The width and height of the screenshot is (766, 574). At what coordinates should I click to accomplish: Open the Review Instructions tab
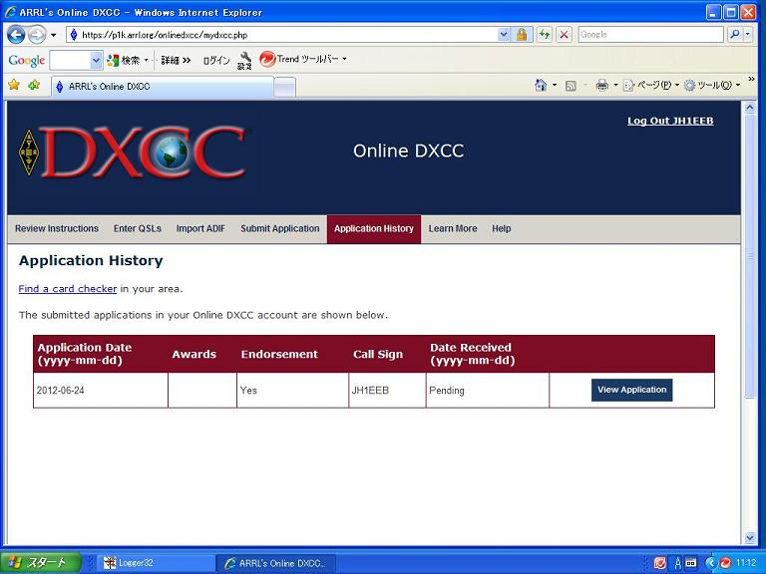pos(57,228)
